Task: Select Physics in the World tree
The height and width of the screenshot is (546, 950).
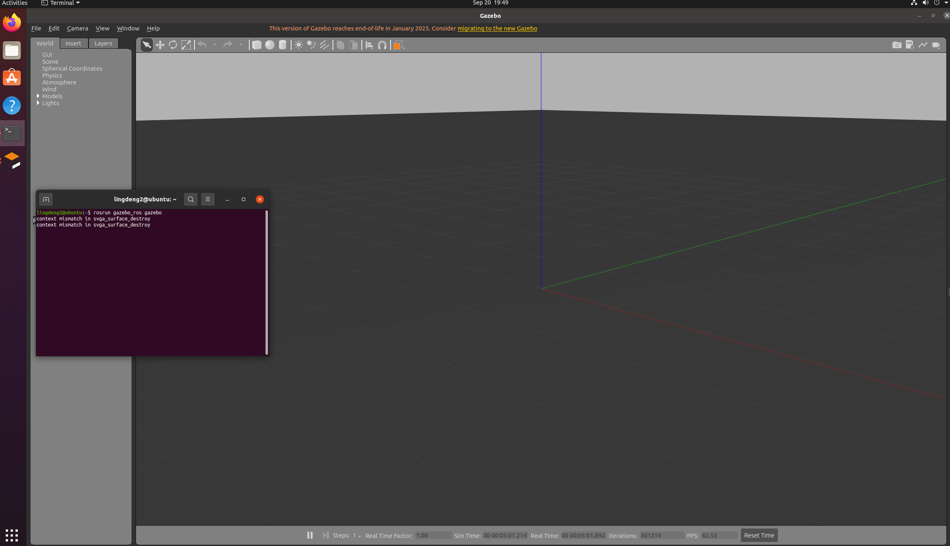Action: coord(52,76)
